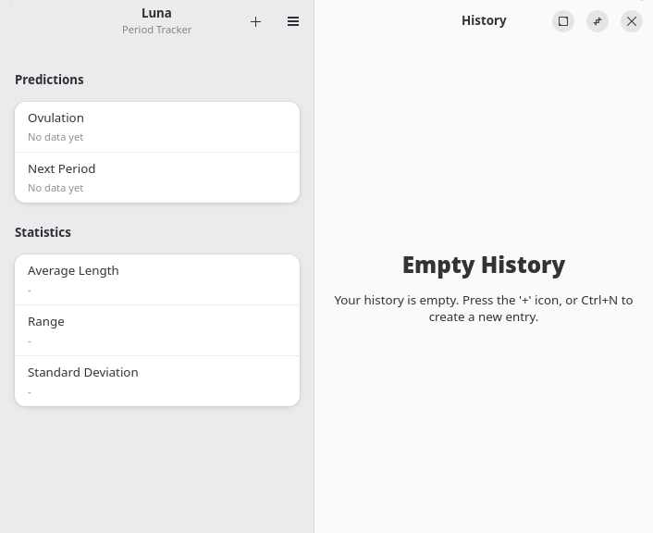Viewport: 653px width, 533px height.
Task: Click the dash value under Standard Deviation
Action: tap(30, 392)
